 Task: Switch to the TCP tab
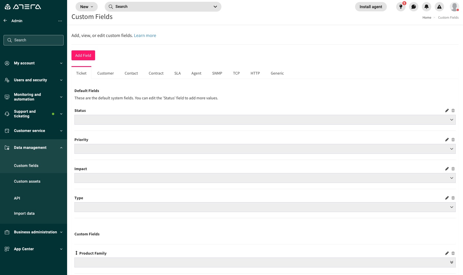pos(236,73)
